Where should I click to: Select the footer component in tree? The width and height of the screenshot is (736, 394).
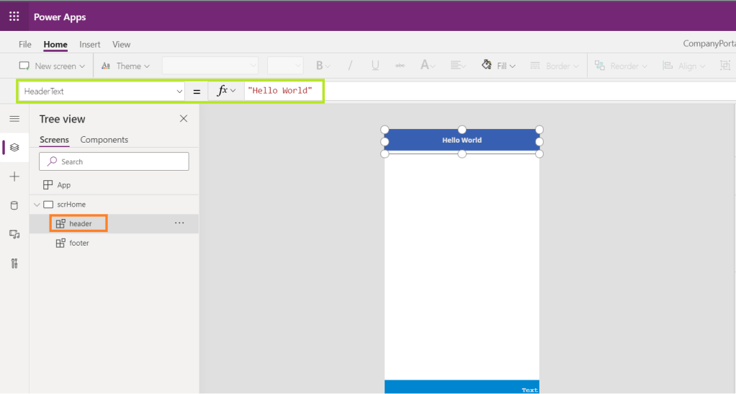79,243
